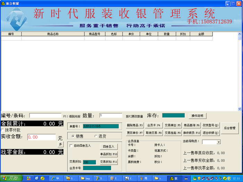Click the 实收金额 amount field
The image size is (243, 182).
coord(42,137)
